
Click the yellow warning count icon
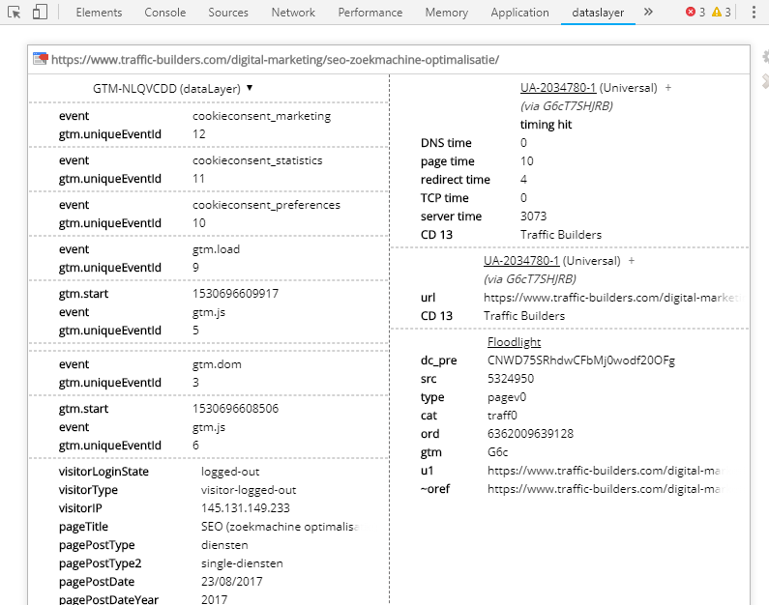pyautogui.click(x=717, y=12)
